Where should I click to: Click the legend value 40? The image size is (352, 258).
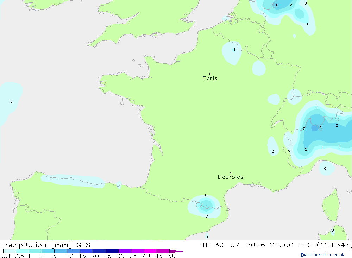(x=146, y=256)
